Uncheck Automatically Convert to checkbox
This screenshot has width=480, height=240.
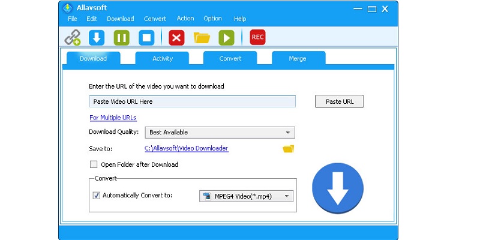tap(97, 196)
